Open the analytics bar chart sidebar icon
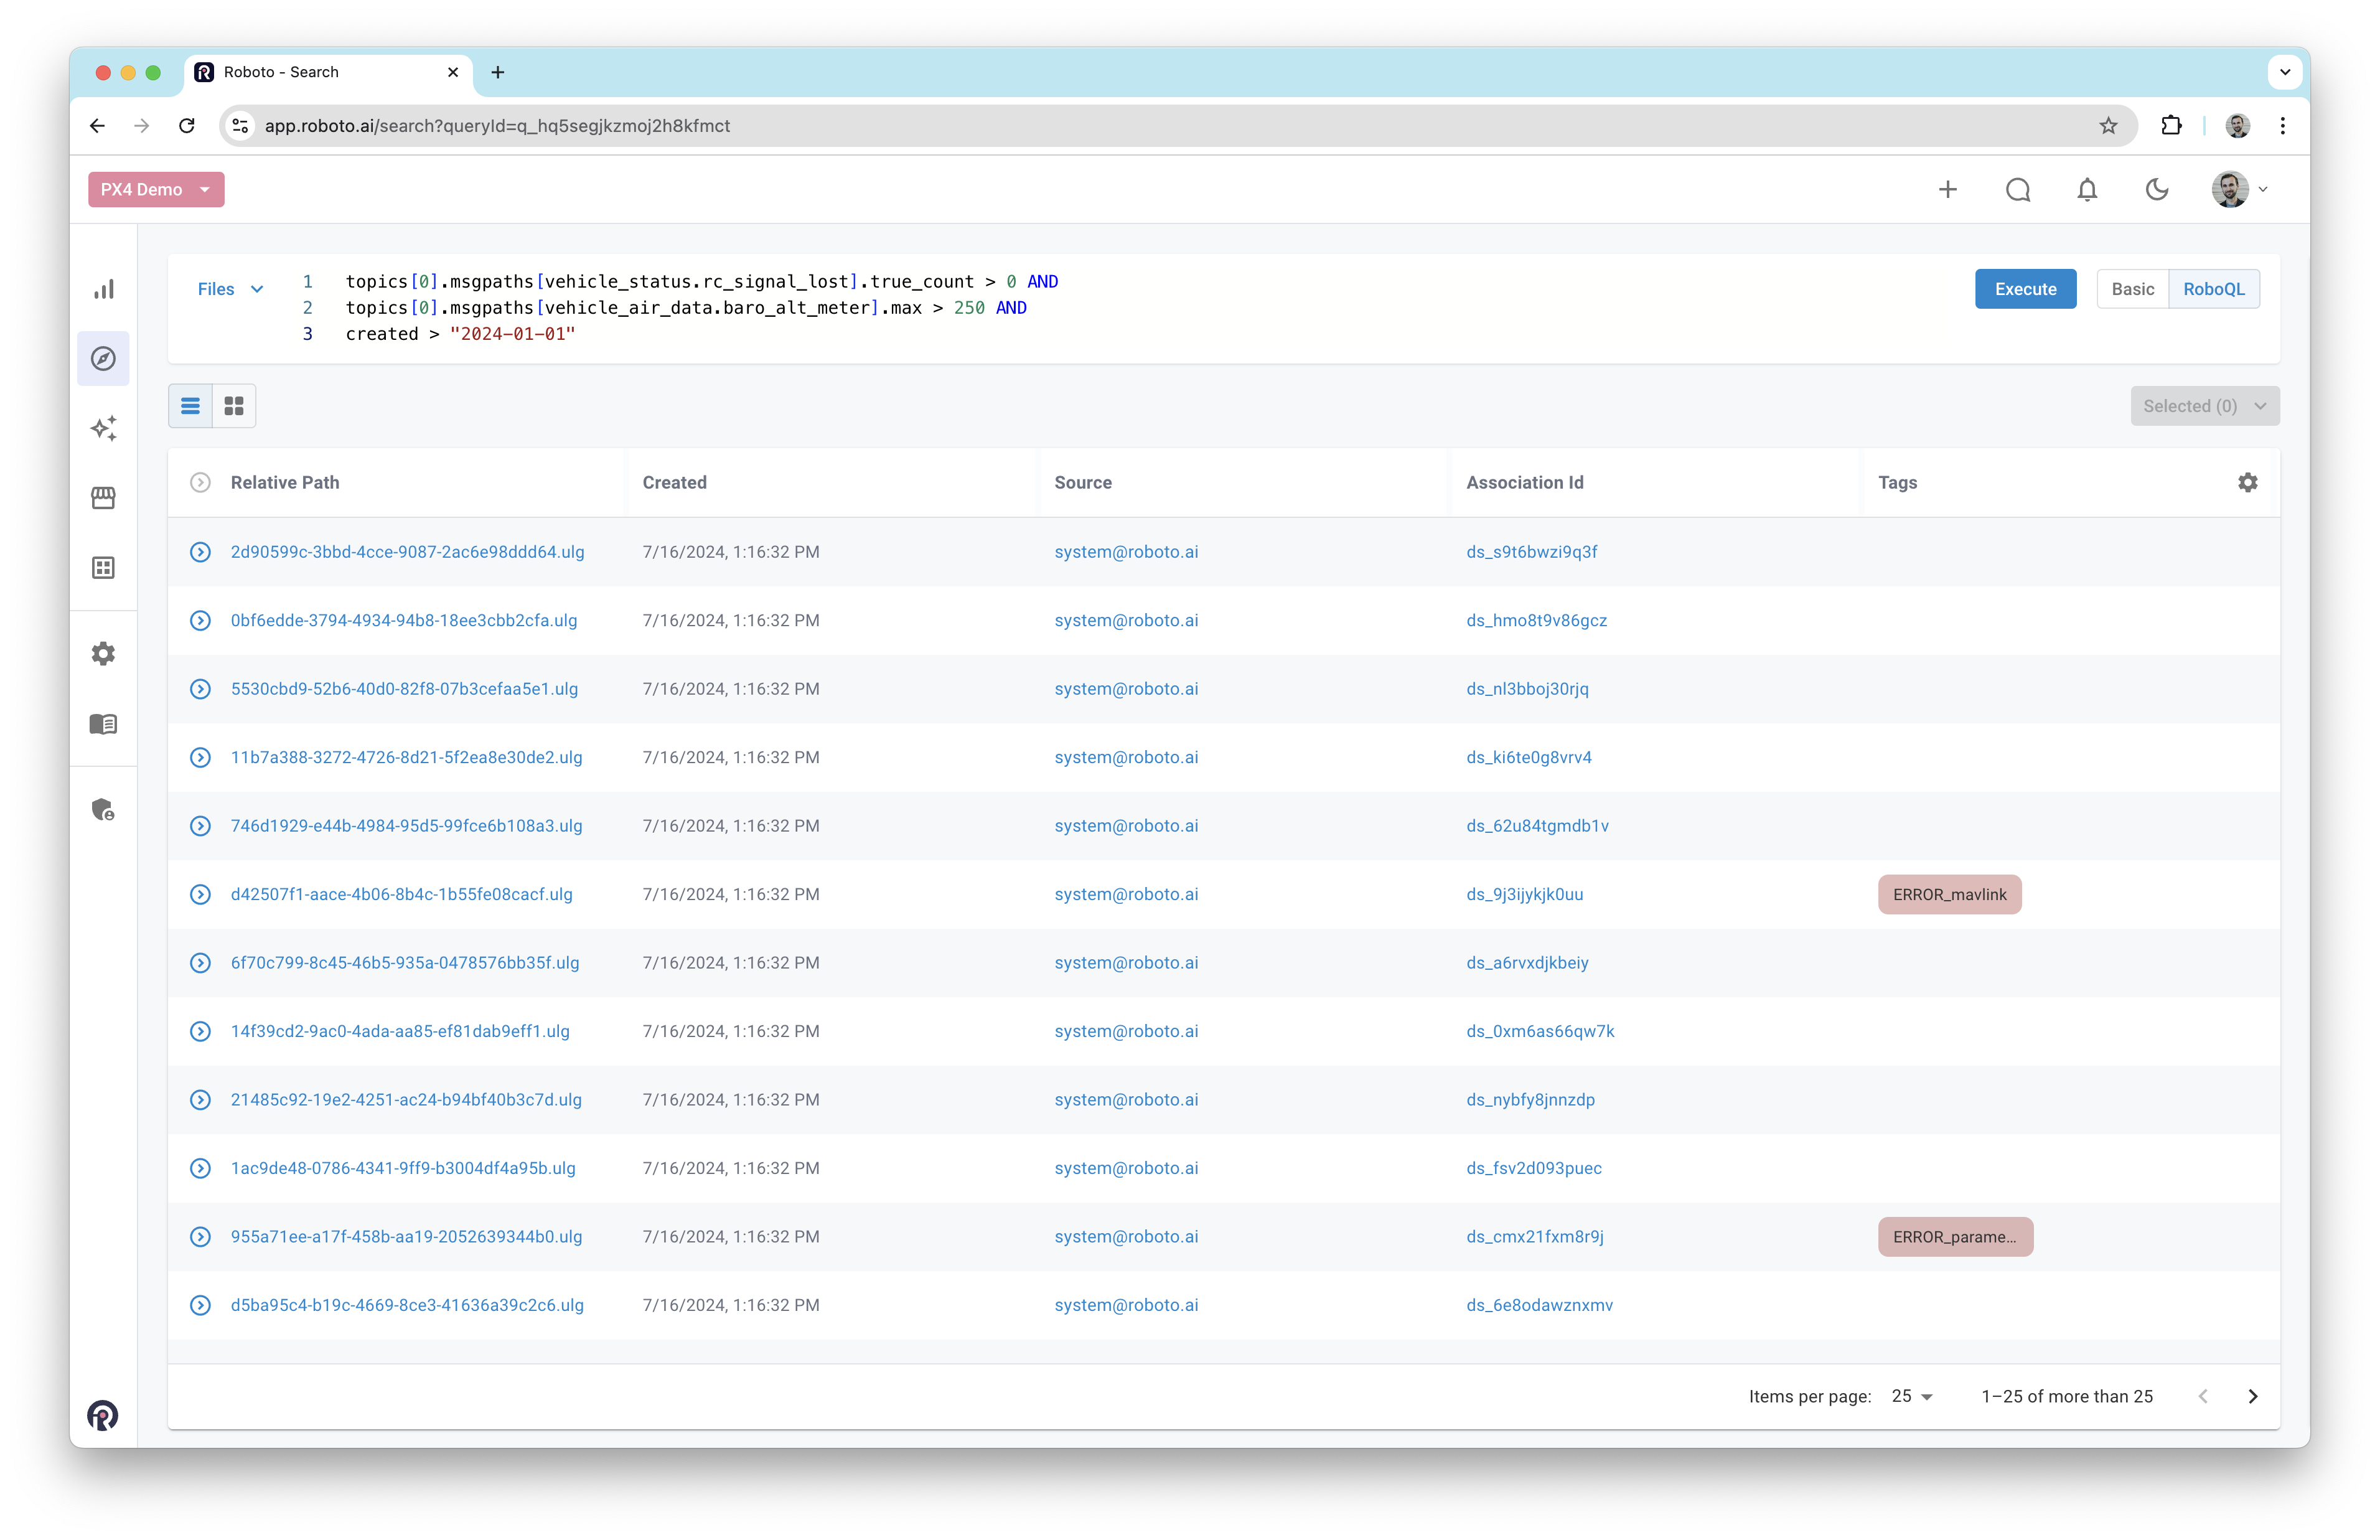Viewport: 2380px width, 1540px height. tap(104, 289)
